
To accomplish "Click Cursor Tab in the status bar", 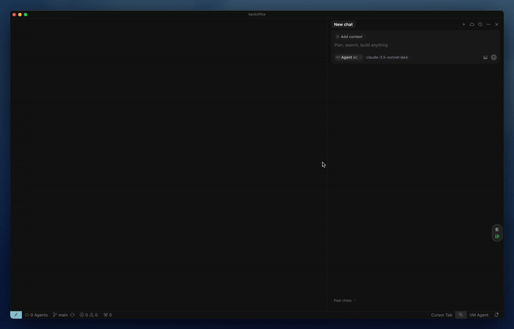I will click(x=441, y=315).
